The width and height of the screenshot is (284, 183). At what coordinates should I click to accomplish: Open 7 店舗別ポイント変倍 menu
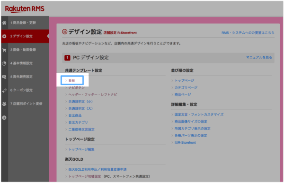pos(26,104)
